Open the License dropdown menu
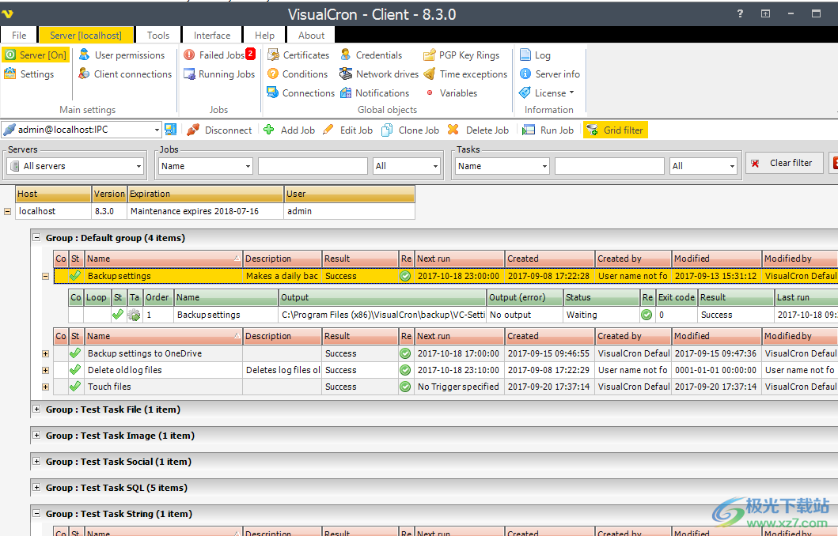The width and height of the screenshot is (838, 536). [548, 92]
